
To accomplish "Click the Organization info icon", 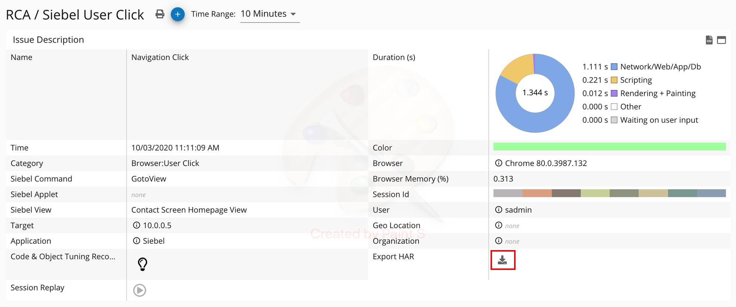I will 499,241.
